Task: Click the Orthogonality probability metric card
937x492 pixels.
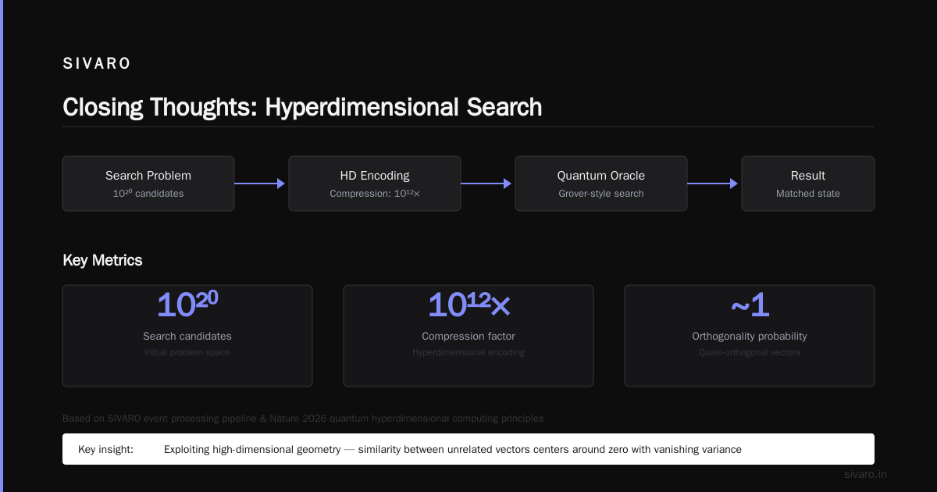Action: coord(750,336)
